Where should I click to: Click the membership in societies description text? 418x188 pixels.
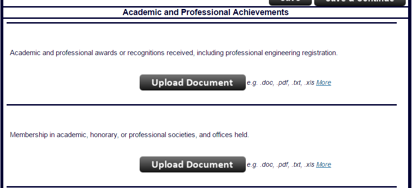[x=129, y=135]
